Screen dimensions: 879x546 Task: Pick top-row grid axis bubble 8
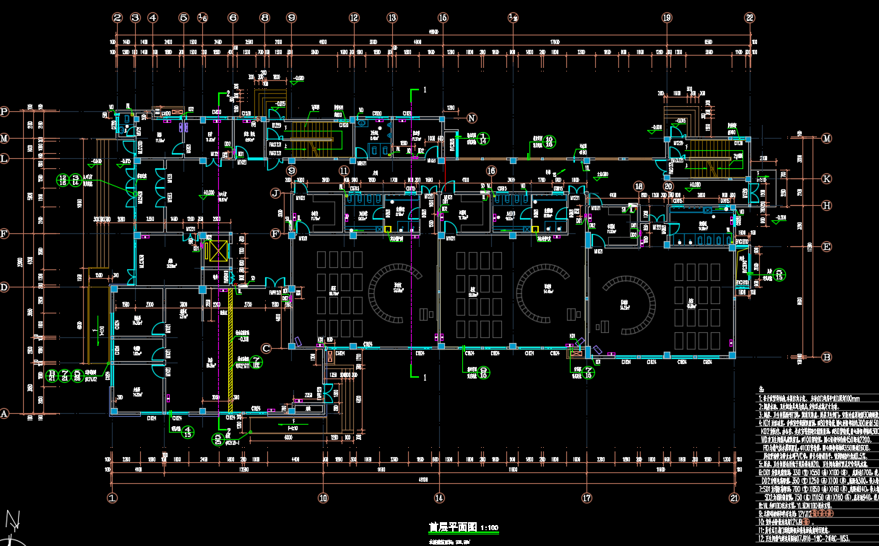point(265,17)
